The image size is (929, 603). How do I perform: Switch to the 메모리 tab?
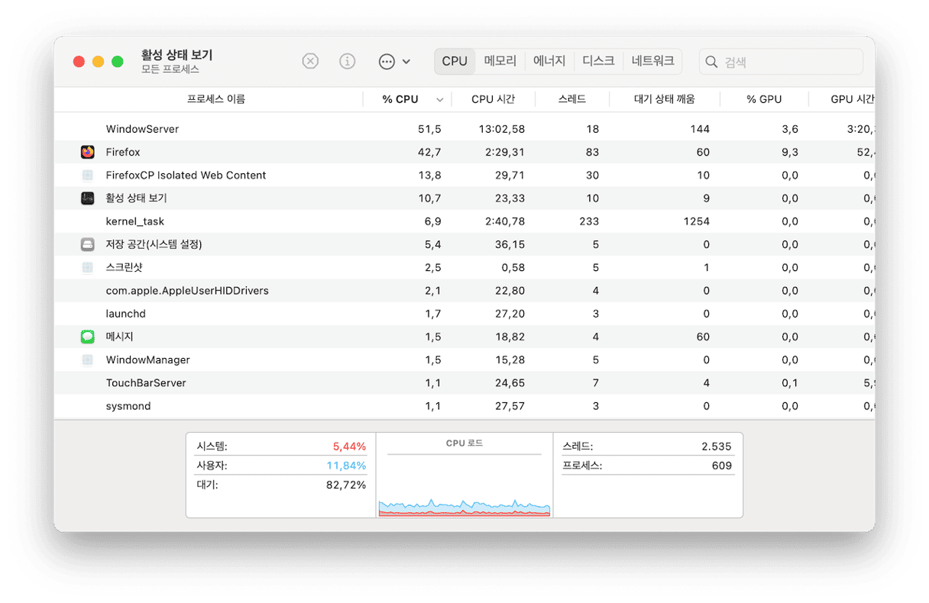coord(500,61)
